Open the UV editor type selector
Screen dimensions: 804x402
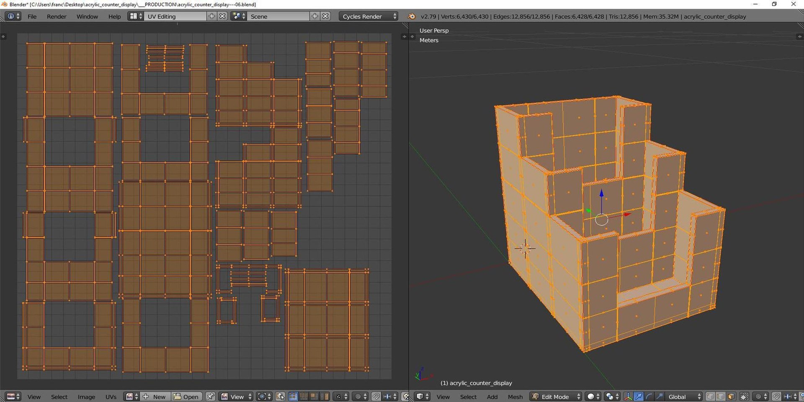(x=13, y=397)
